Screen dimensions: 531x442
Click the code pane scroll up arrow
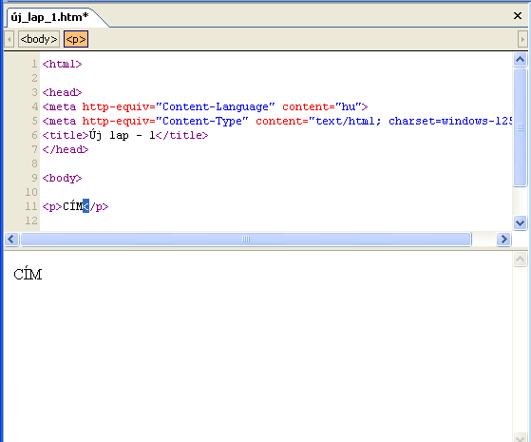click(x=521, y=60)
